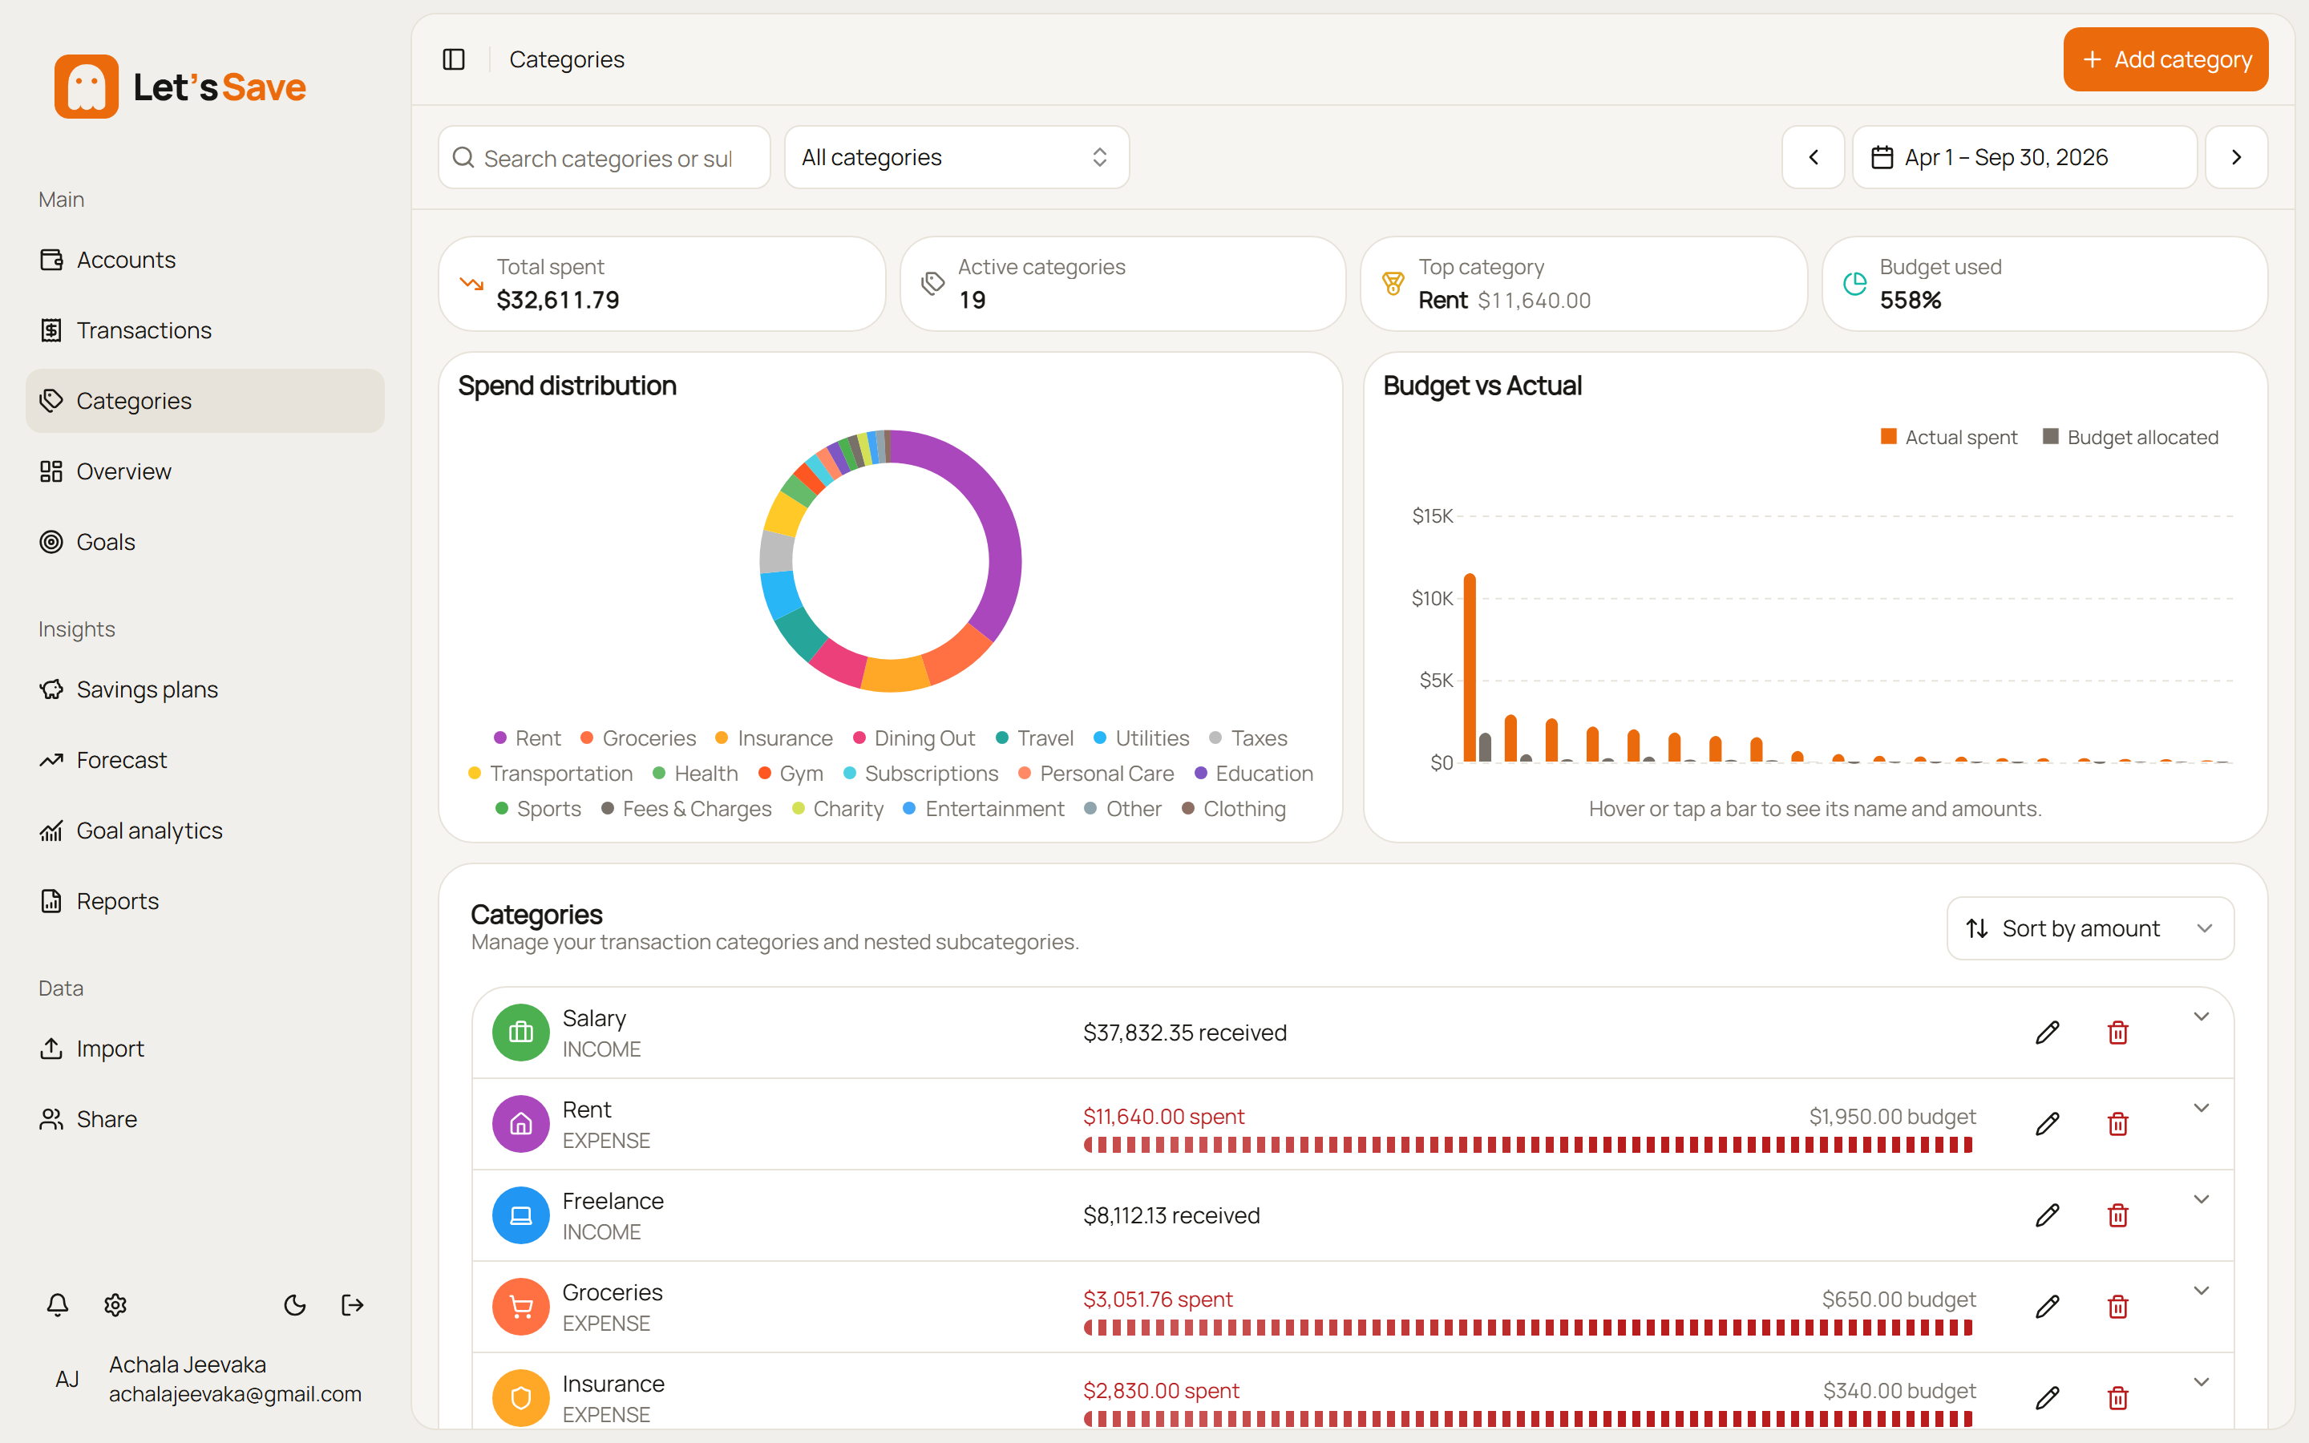Viewport: 2309px width, 1443px height.
Task: Delete the Groceries category
Action: pyautogui.click(x=2118, y=1307)
